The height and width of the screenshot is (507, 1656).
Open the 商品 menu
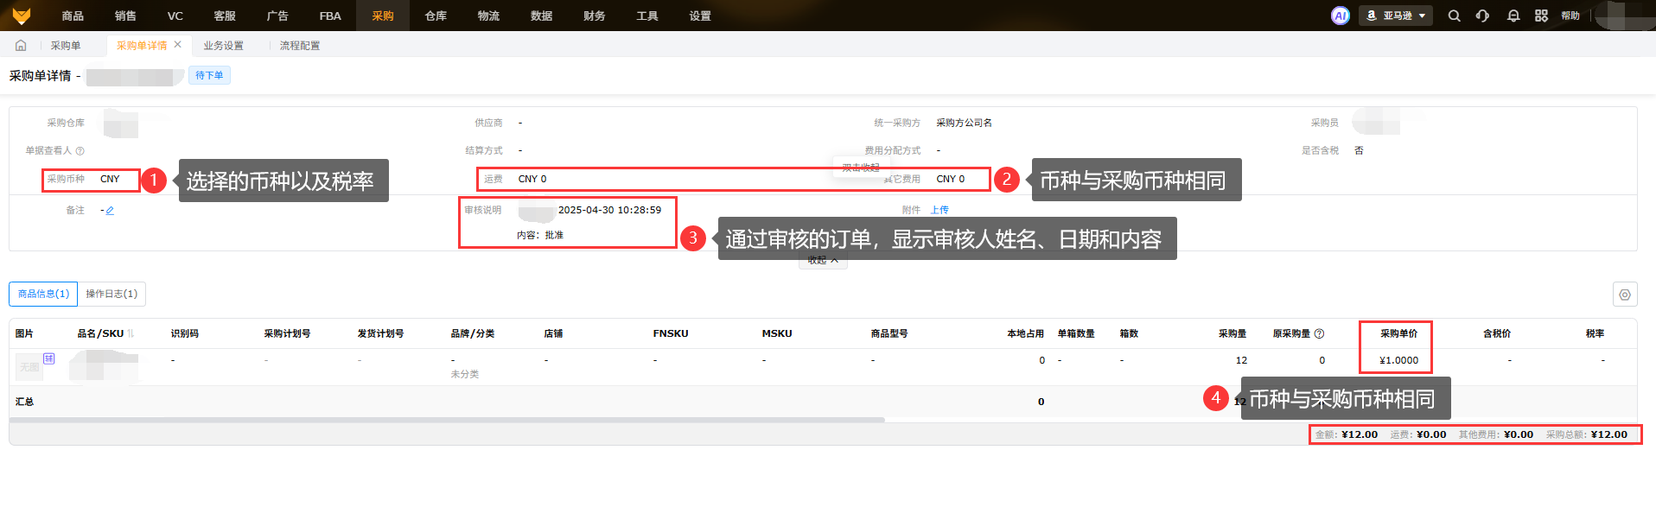(x=73, y=16)
